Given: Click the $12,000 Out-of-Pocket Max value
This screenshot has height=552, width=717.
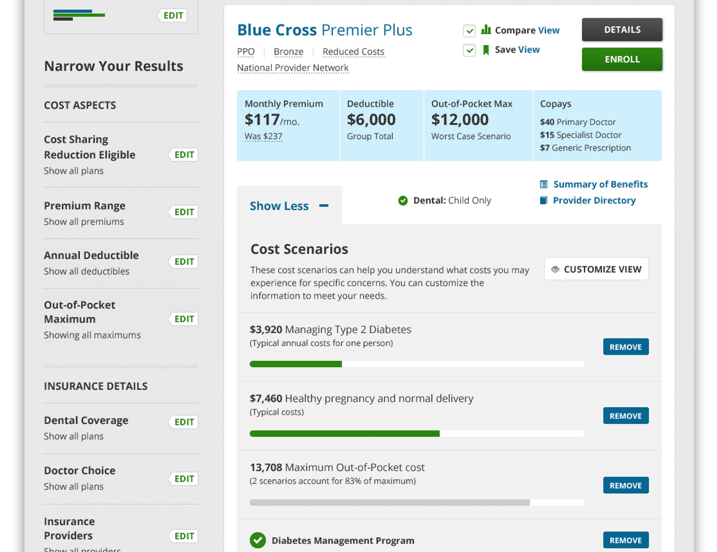Looking at the screenshot, I should [x=460, y=120].
